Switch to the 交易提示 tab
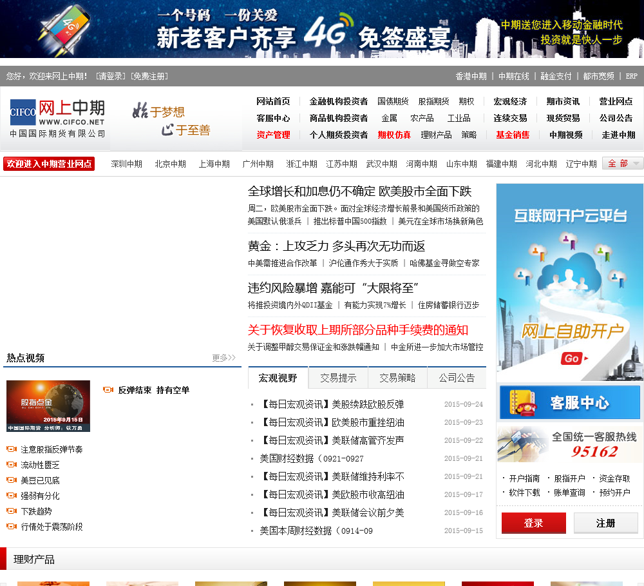The image size is (644, 586). (339, 378)
